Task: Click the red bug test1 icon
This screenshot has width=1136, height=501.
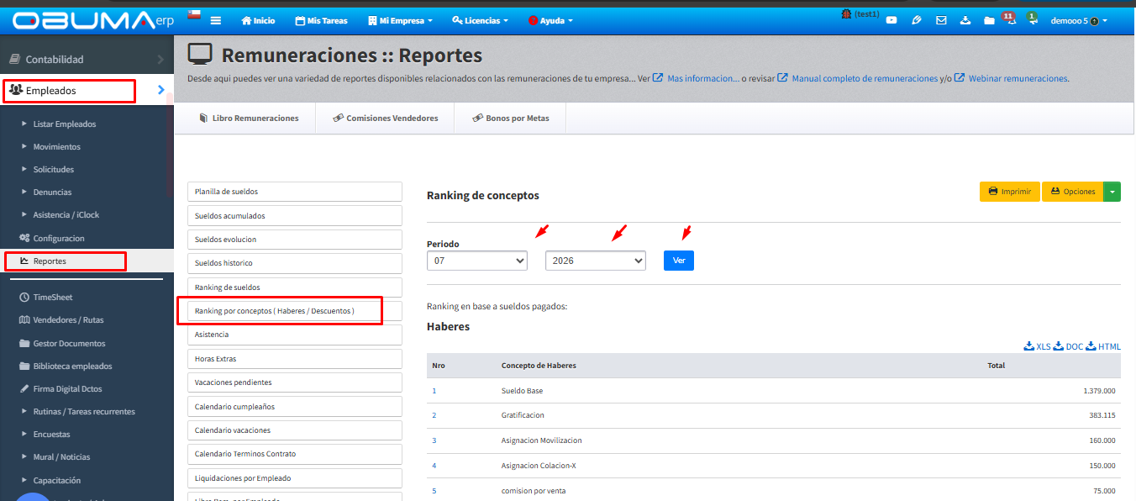Action: pos(847,14)
